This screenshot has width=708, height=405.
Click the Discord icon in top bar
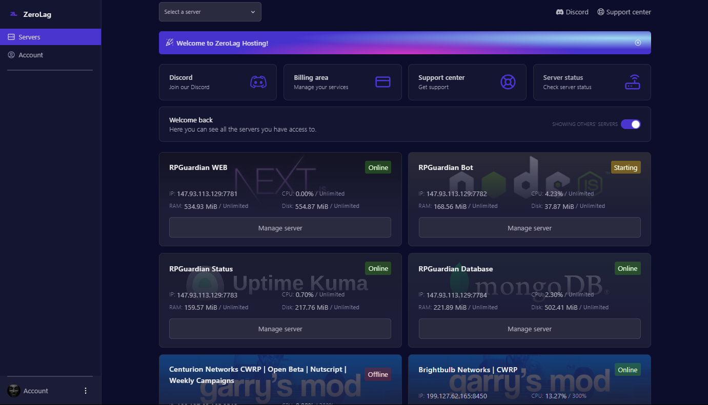click(x=560, y=12)
